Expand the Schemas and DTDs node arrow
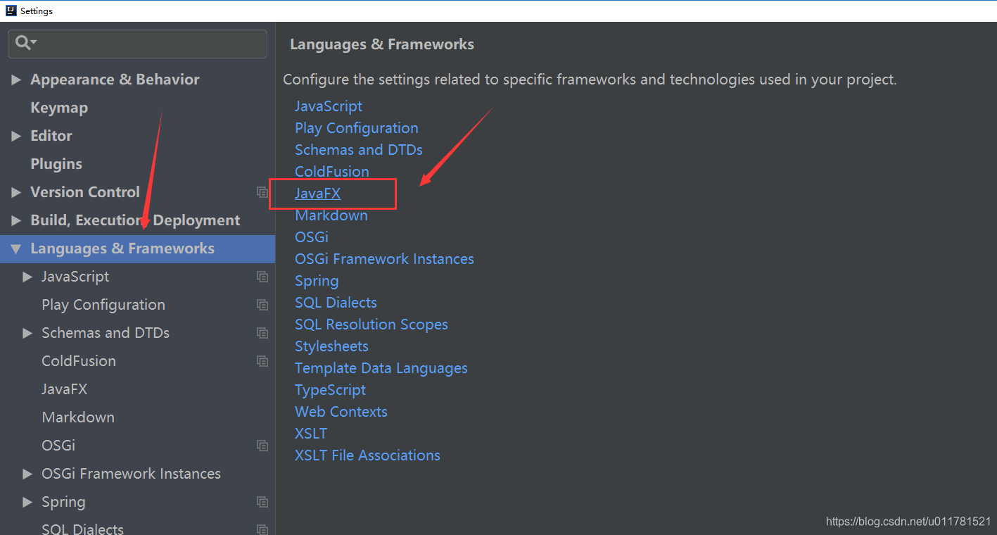Screen dimensions: 997x535 (27, 333)
